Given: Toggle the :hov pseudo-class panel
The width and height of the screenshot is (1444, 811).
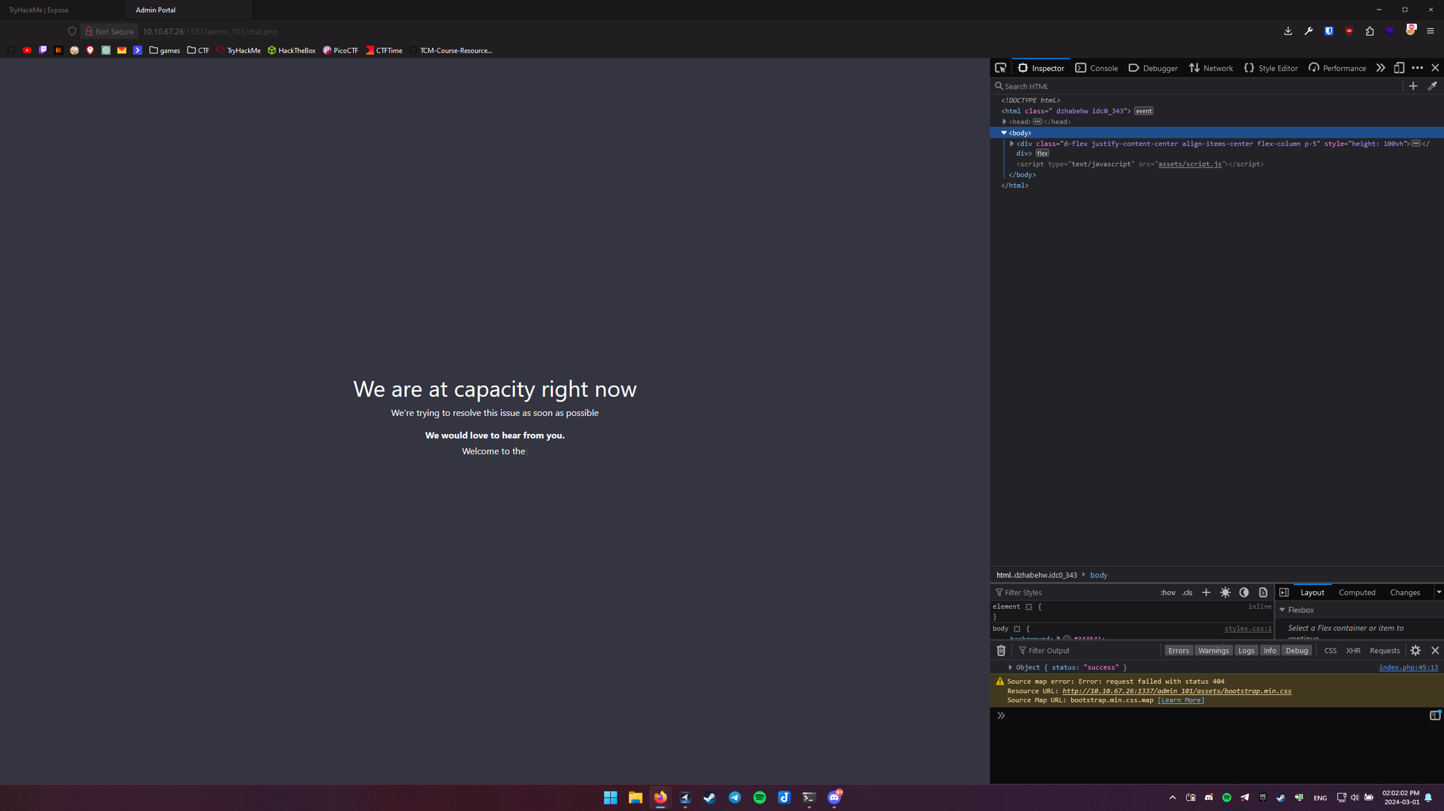Looking at the screenshot, I should pyautogui.click(x=1168, y=592).
